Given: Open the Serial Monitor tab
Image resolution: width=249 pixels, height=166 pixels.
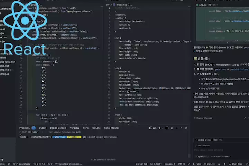Looking at the screenshot, I should 112,128.
